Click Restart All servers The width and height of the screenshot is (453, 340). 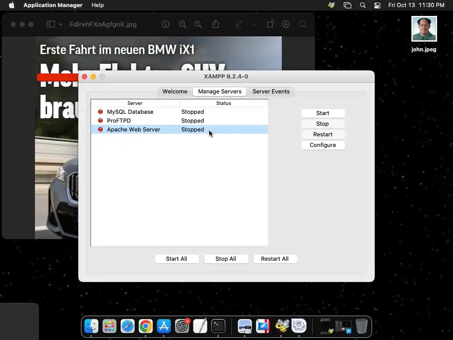pos(275,259)
